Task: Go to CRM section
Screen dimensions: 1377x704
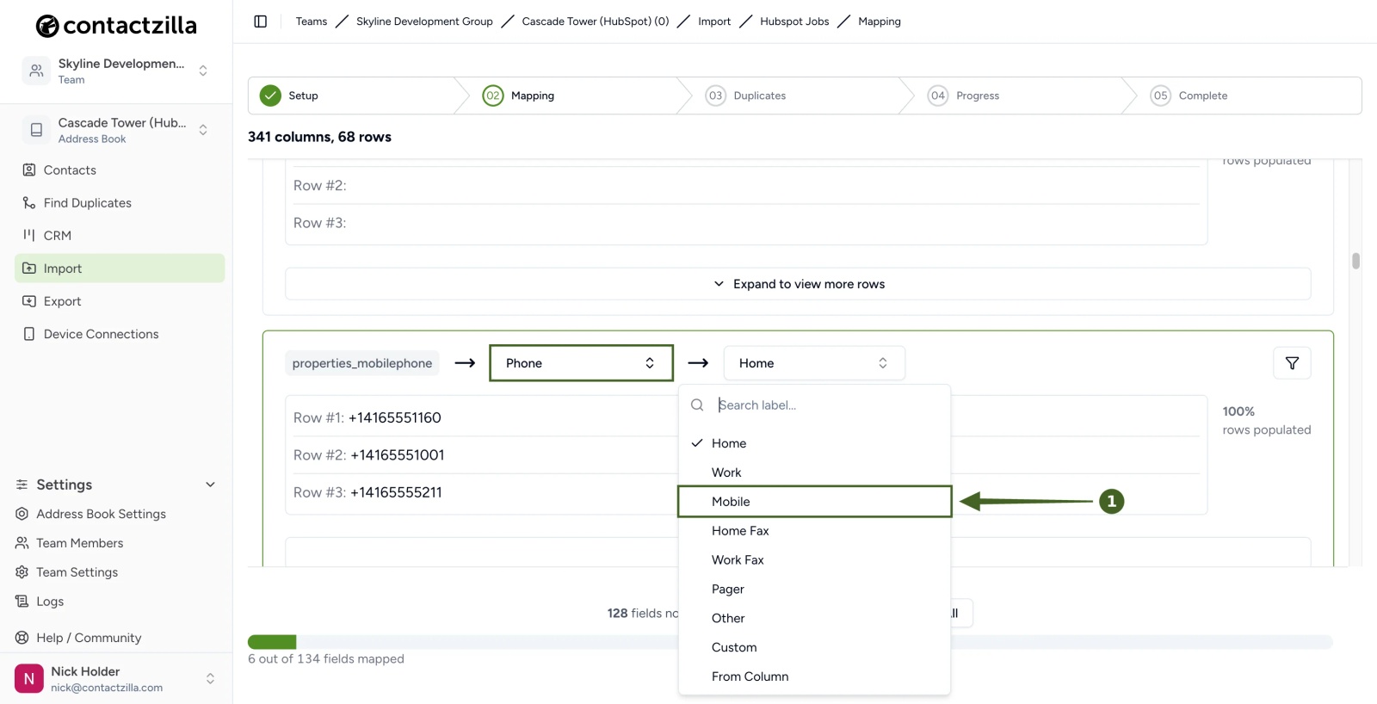Action: (x=120, y=236)
